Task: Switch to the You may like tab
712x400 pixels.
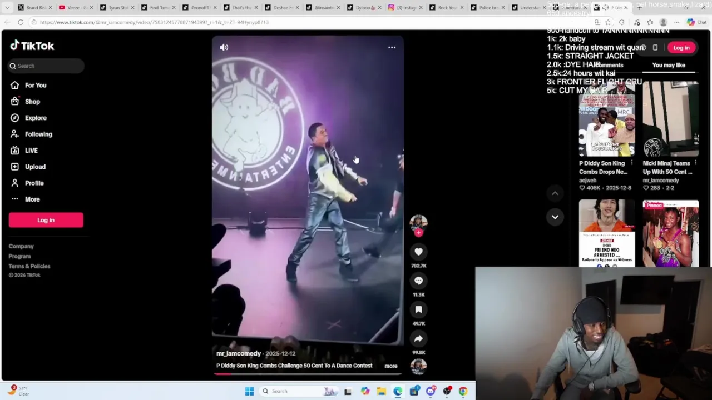Action: (669, 65)
